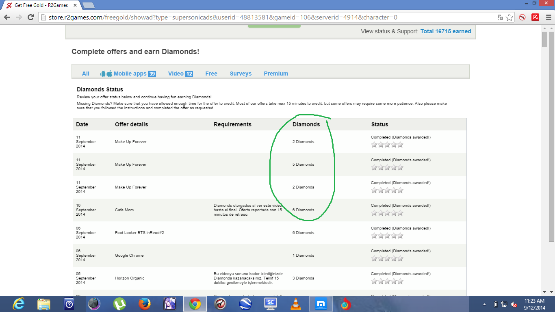
Task: Launch uTorrent from the taskbar
Action: tap(119, 304)
